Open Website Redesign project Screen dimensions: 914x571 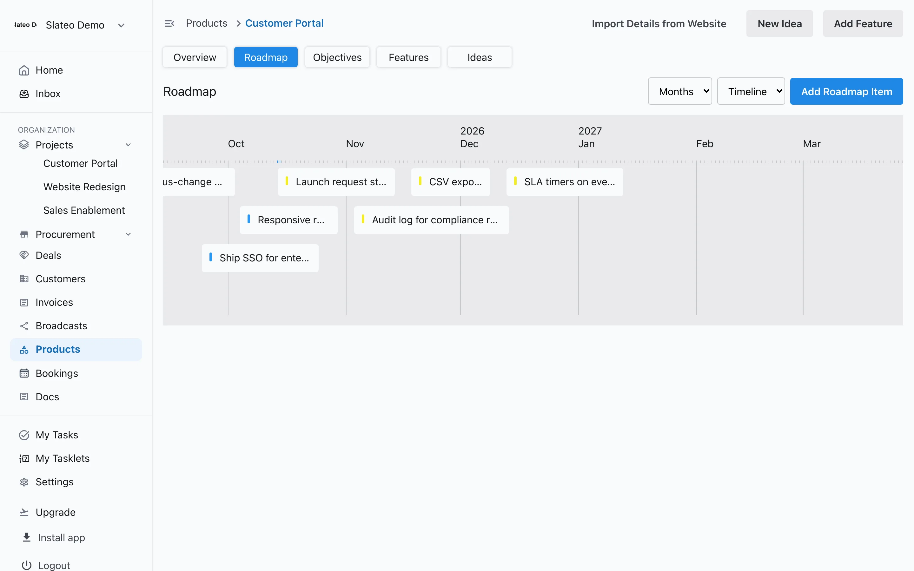click(84, 187)
